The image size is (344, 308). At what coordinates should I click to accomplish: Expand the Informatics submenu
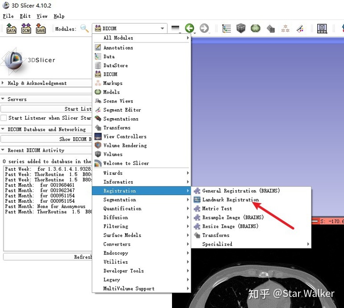click(141, 182)
